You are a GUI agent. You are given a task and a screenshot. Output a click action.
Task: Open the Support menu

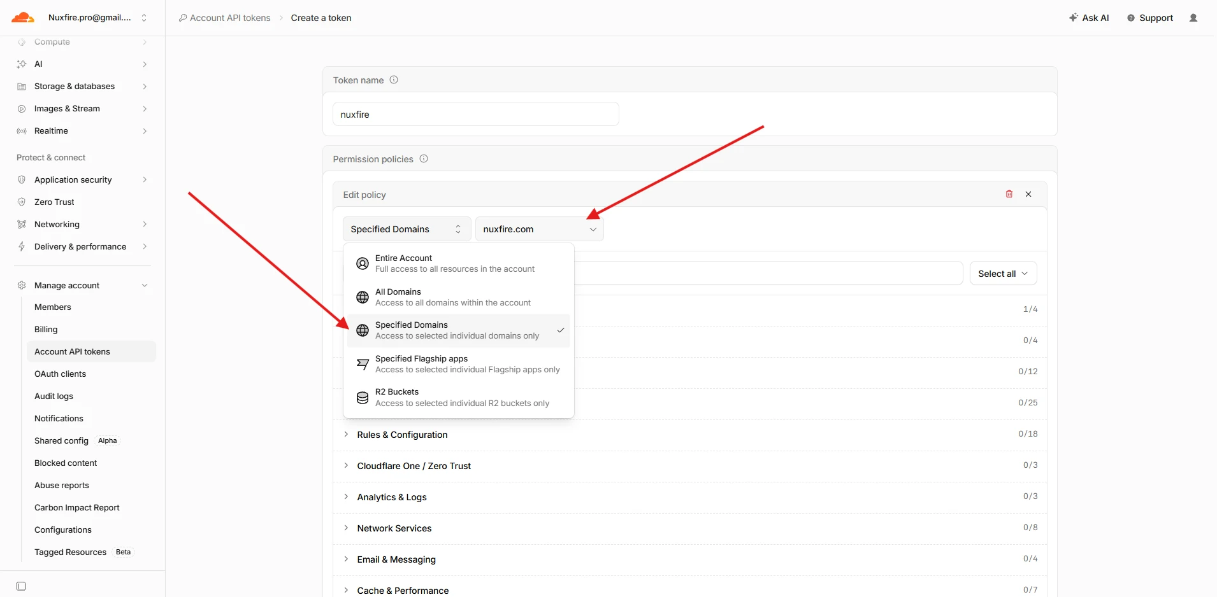1150,18
